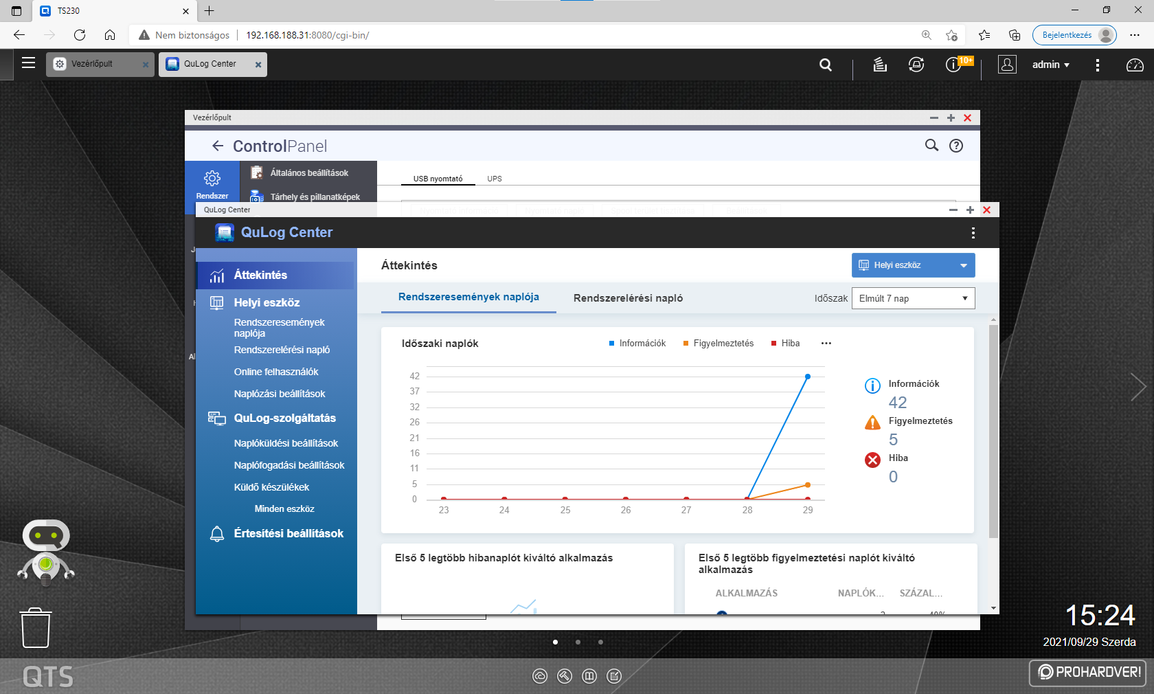Click the browser Bejelentkezés sign-in button

(1074, 35)
